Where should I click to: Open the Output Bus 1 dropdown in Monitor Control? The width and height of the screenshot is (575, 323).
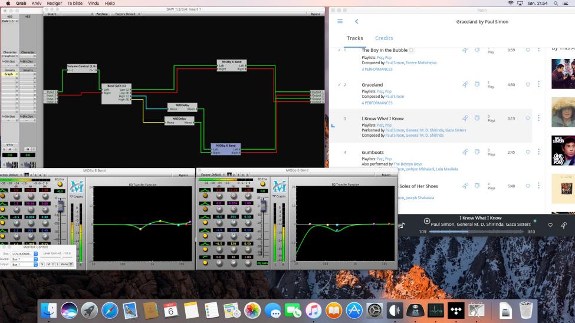point(25,264)
